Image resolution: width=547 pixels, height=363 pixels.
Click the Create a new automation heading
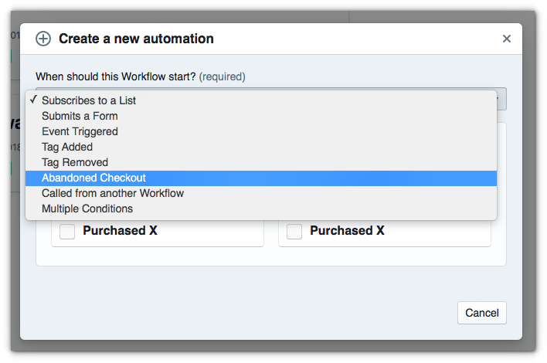[x=136, y=39]
